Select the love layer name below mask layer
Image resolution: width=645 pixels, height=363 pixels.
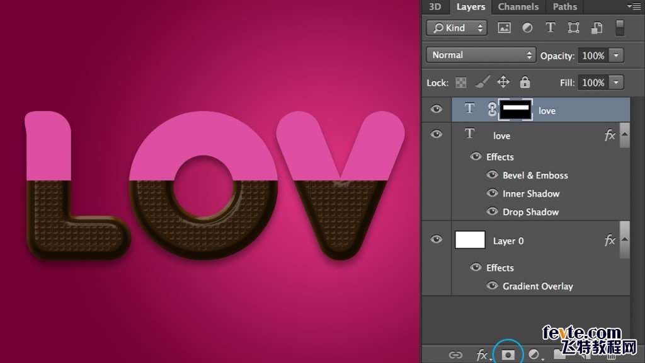pyautogui.click(x=501, y=136)
